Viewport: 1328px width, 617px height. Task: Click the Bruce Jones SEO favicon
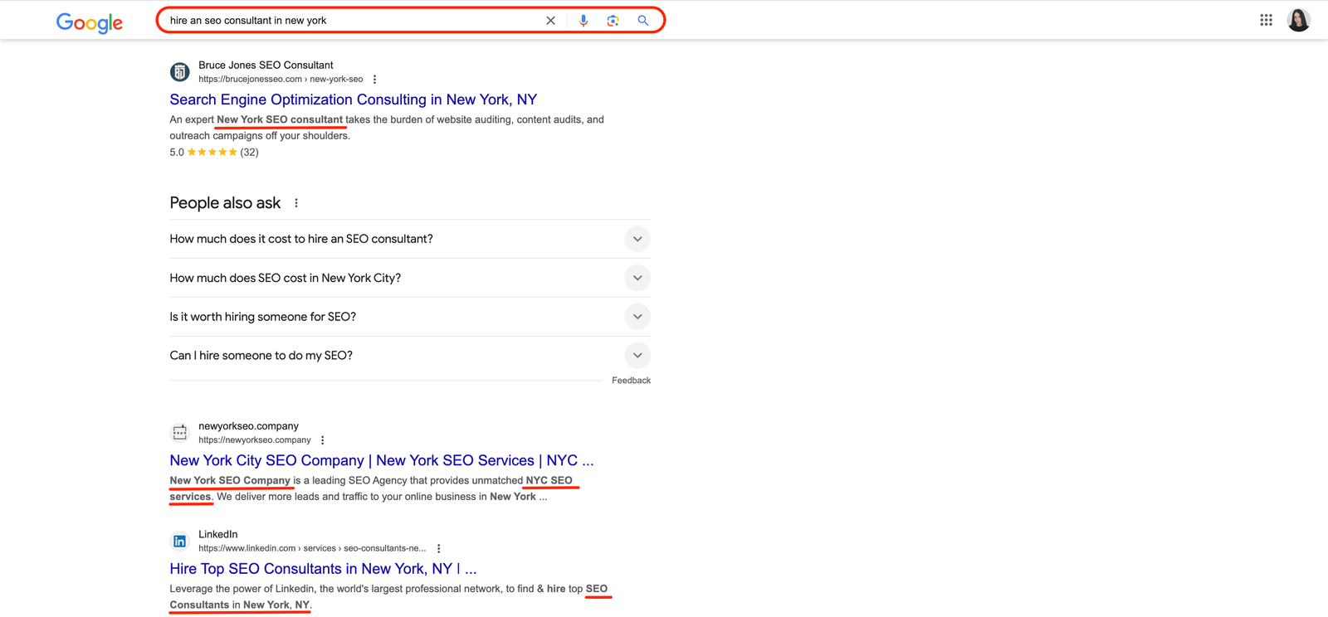coord(179,72)
